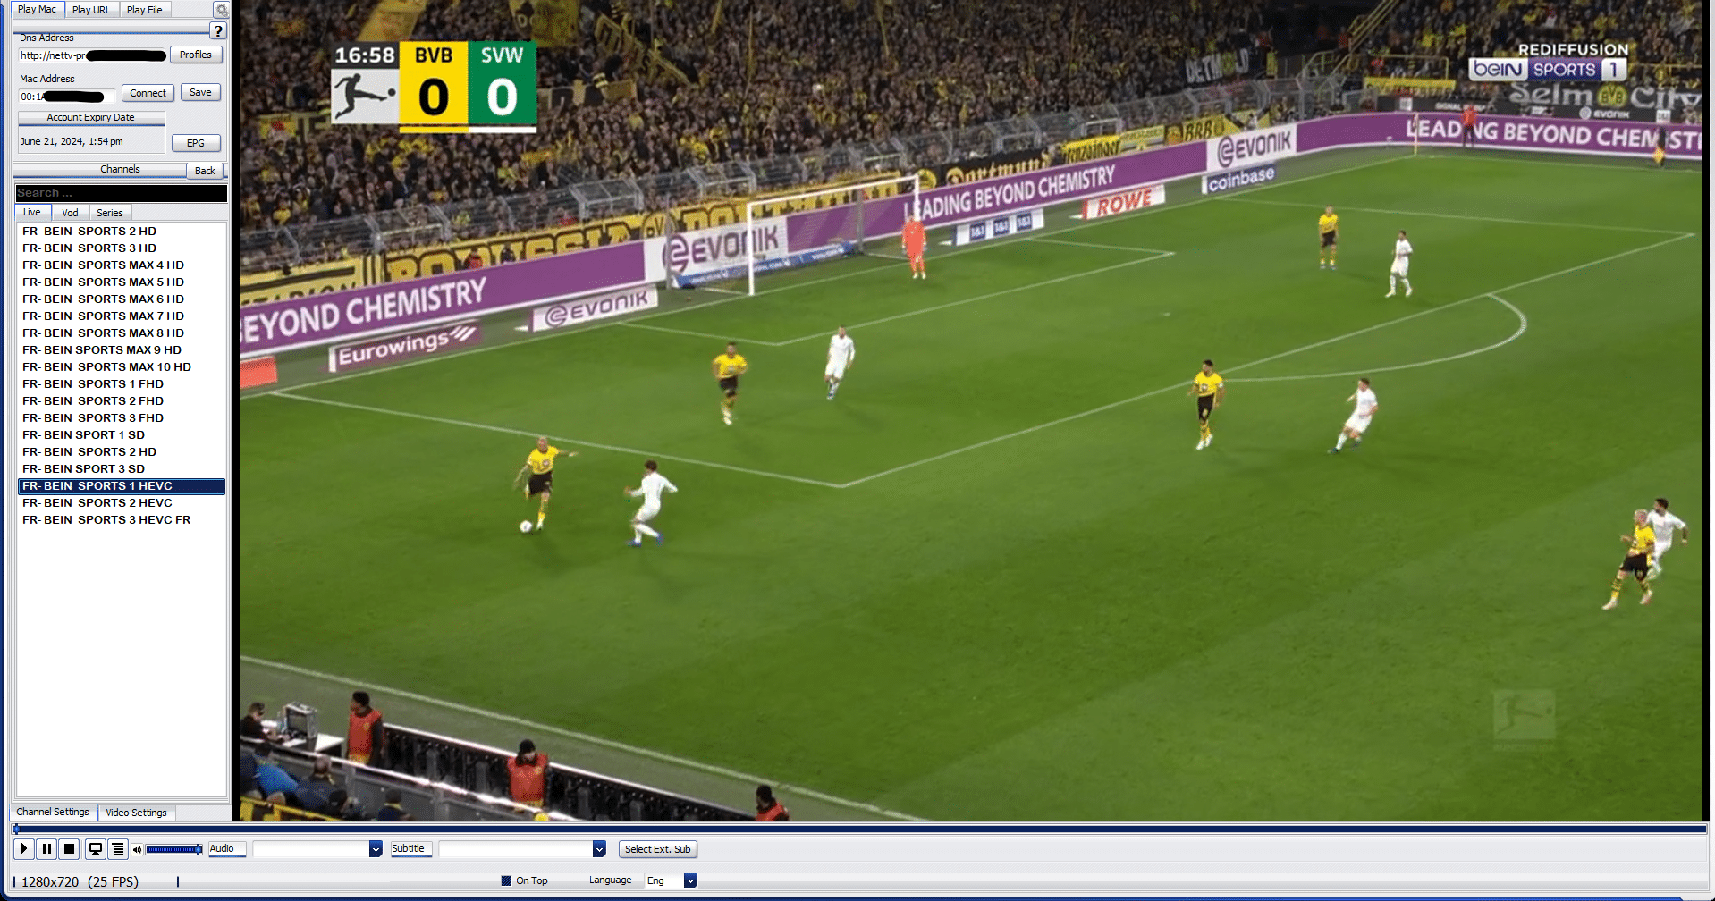This screenshot has width=1715, height=901.
Task: Click the Account Expiry Date header
Action: [x=91, y=117]
